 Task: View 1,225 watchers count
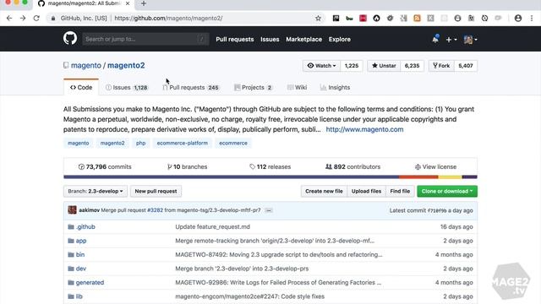click(x=352, y=66)
